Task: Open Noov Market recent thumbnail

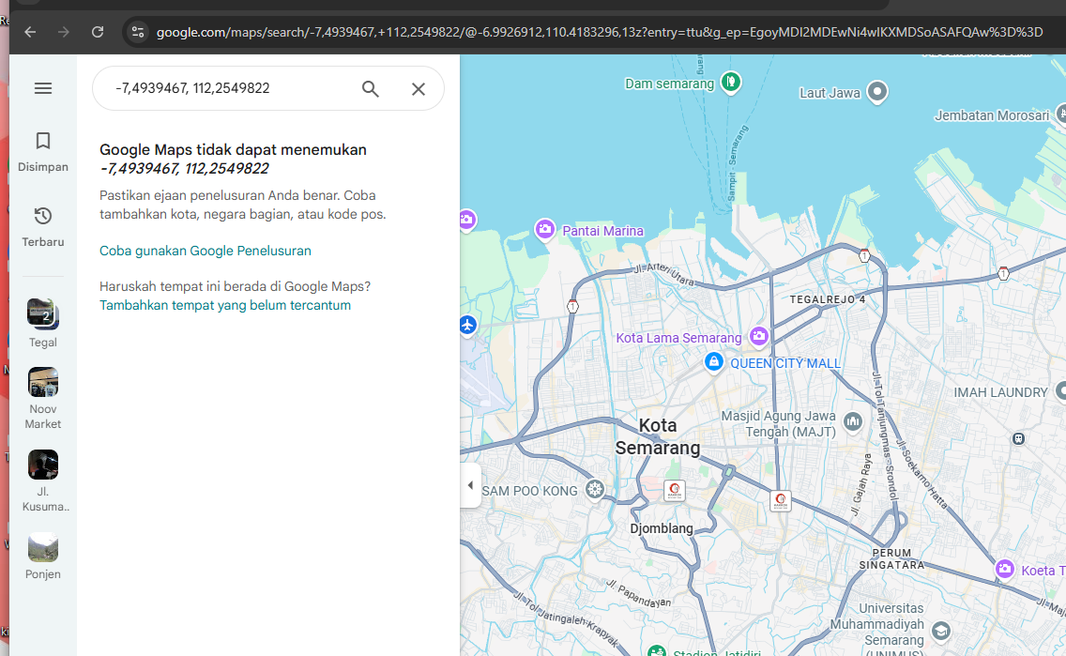Action: [43, 382]
